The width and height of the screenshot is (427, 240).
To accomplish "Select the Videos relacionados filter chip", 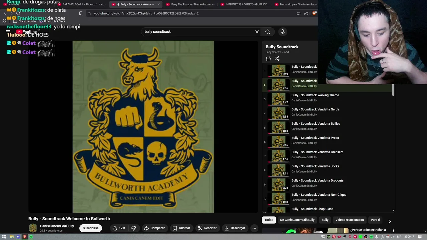I will coord(349,220).
